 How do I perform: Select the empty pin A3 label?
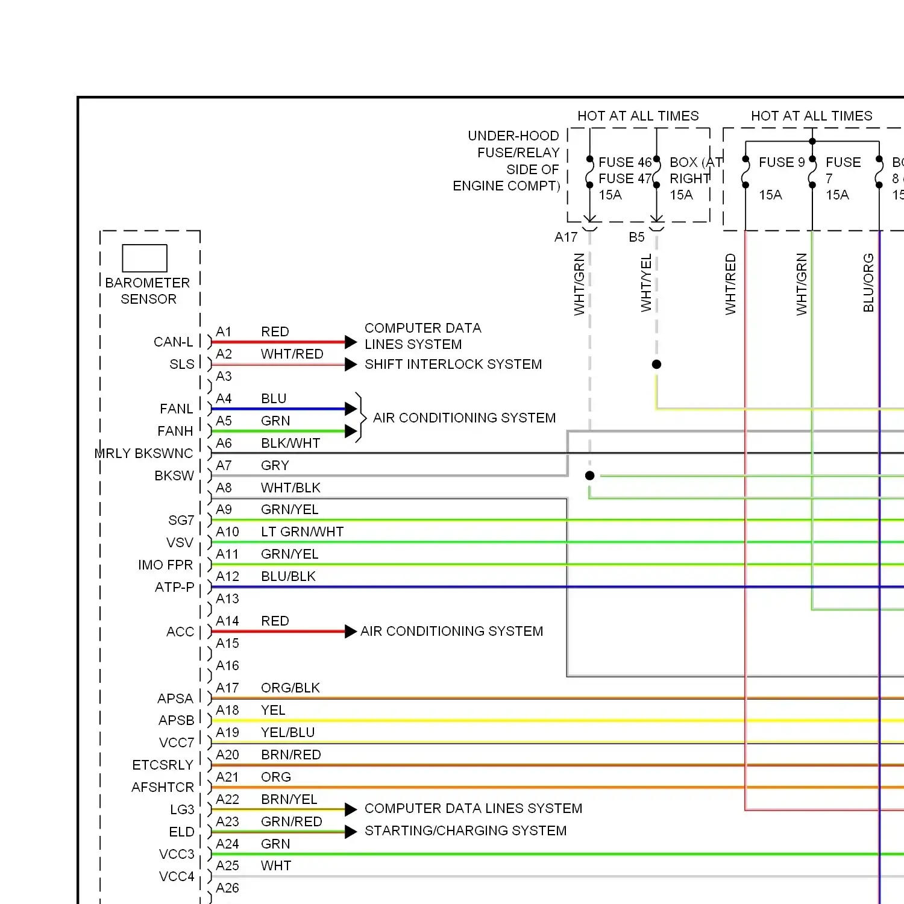point(224,377)
